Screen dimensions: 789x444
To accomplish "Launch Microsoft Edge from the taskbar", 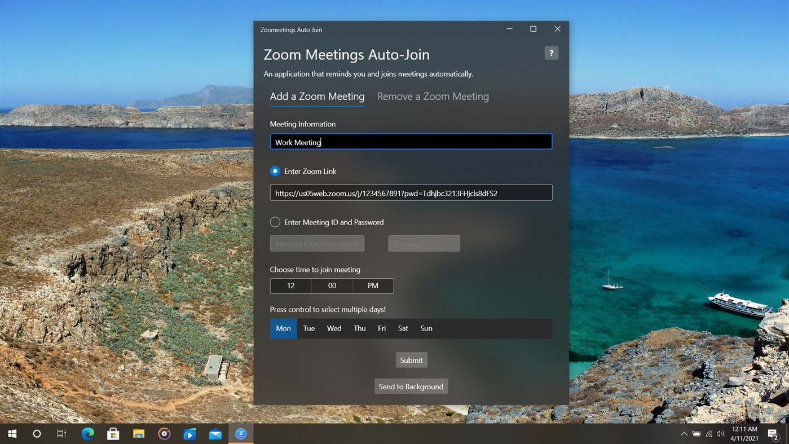I will click(x=87, y=433).
